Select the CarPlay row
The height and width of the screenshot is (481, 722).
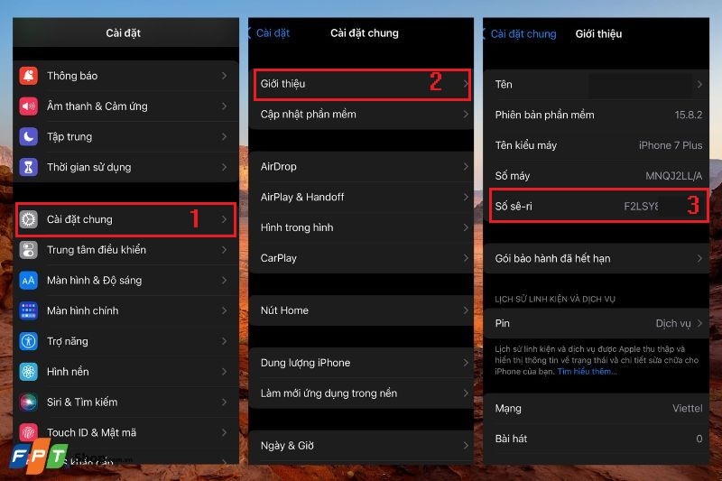361,258
